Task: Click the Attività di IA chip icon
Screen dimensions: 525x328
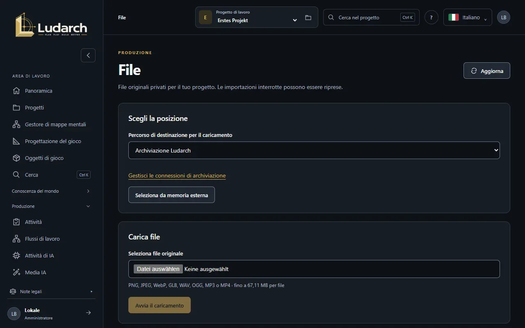Action: [16, 255]
